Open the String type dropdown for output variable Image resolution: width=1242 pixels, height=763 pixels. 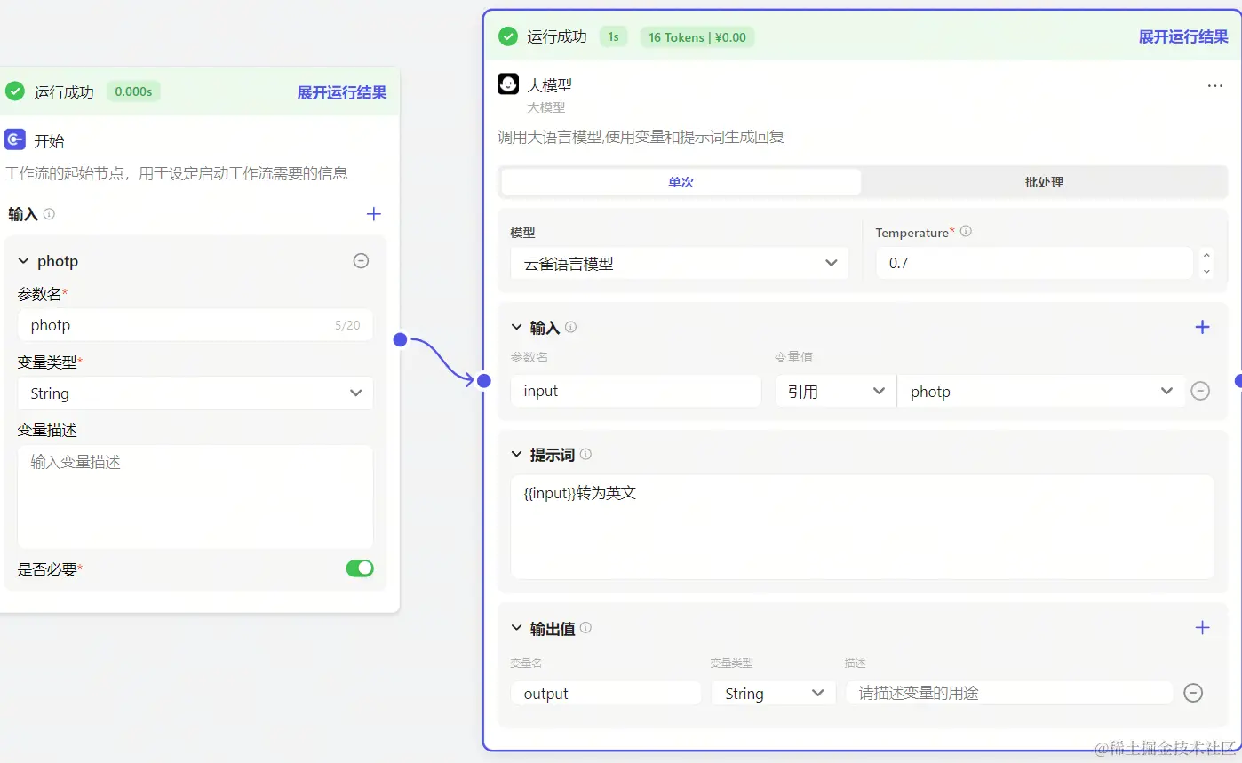pos(774,694)
